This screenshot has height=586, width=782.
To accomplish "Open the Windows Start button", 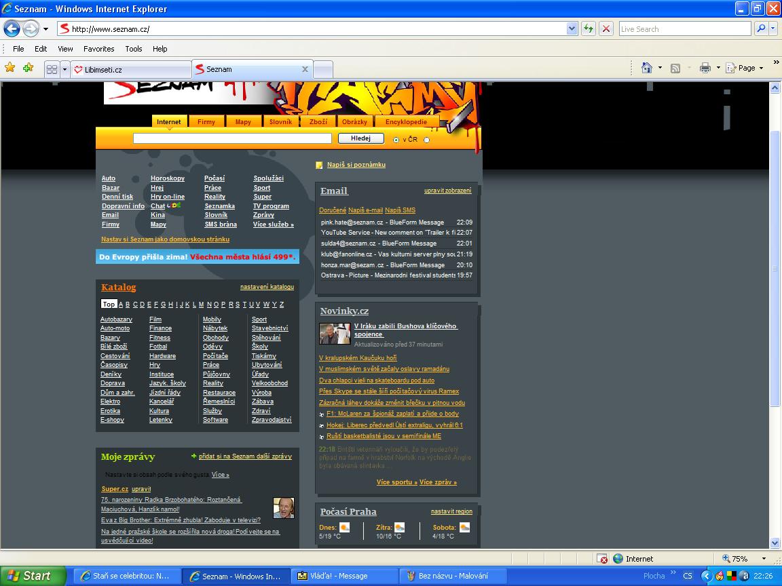I will click(33, 576).
